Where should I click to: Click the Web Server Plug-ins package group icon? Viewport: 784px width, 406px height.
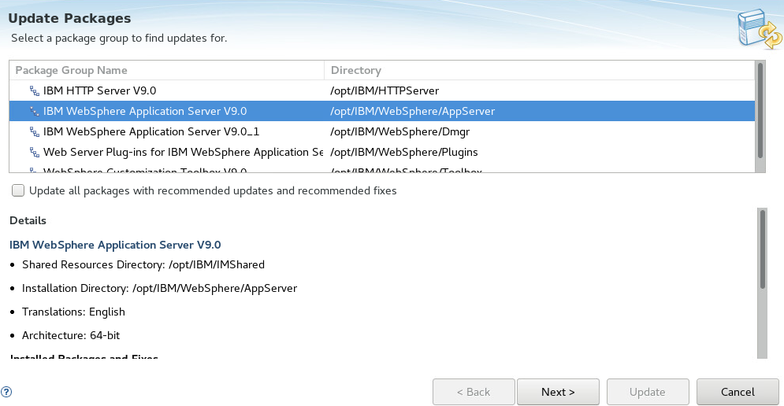[34, 153]
